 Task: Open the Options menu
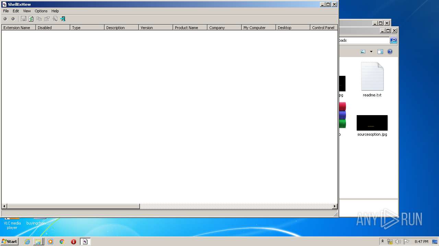tap(41, 11)
